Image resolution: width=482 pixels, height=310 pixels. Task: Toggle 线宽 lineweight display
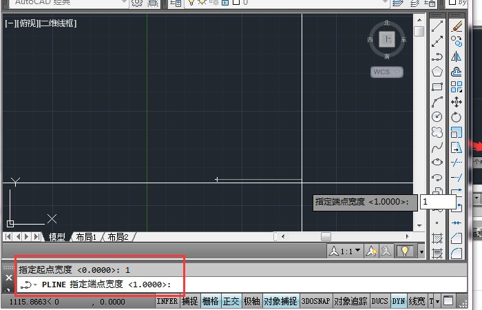click(x=417, y=301)
